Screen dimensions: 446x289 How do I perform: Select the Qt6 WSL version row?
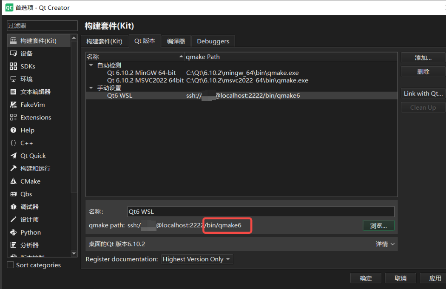pyautogui.click(x=241, y=96)
